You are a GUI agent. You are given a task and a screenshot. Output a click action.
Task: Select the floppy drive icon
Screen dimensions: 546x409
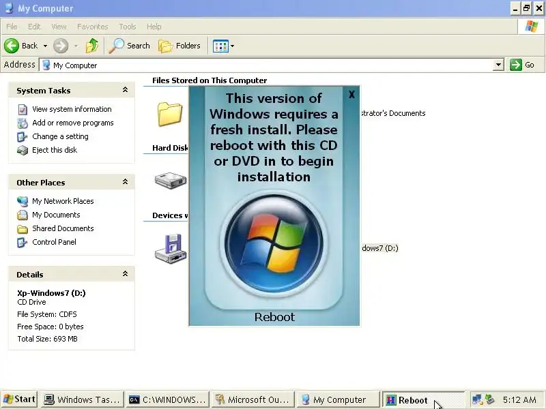point(170,249)
